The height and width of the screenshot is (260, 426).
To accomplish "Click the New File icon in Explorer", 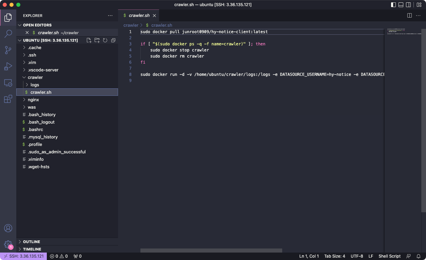I will 89,40.
